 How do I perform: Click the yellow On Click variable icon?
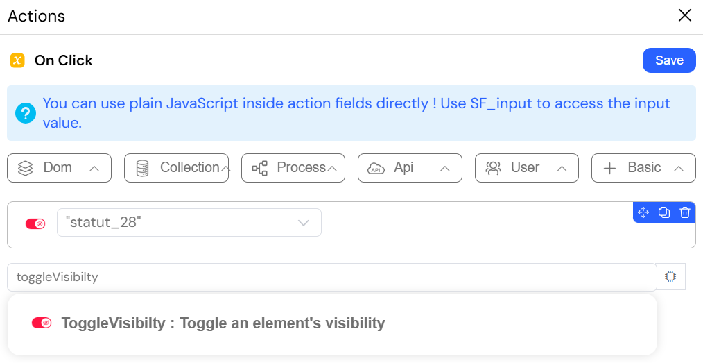point(17,60)
